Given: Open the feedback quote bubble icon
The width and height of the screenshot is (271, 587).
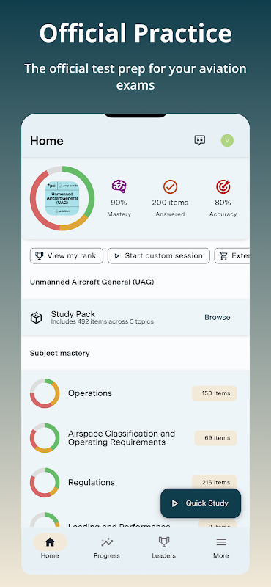Looking at the screenshot, I should (200, 140).
